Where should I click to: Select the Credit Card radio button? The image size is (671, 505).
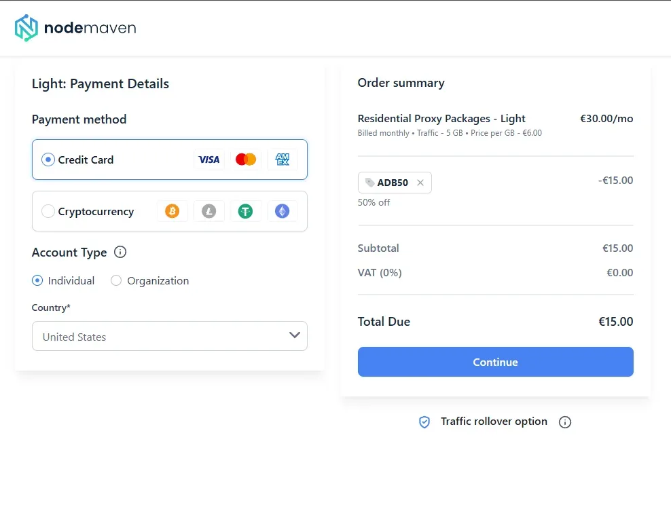tap(48, 160)
